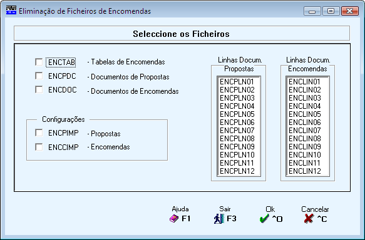365x240 pixels.
Task: Select ENCLIN03 in the Encomendas list
Action: tap(307, 98)
